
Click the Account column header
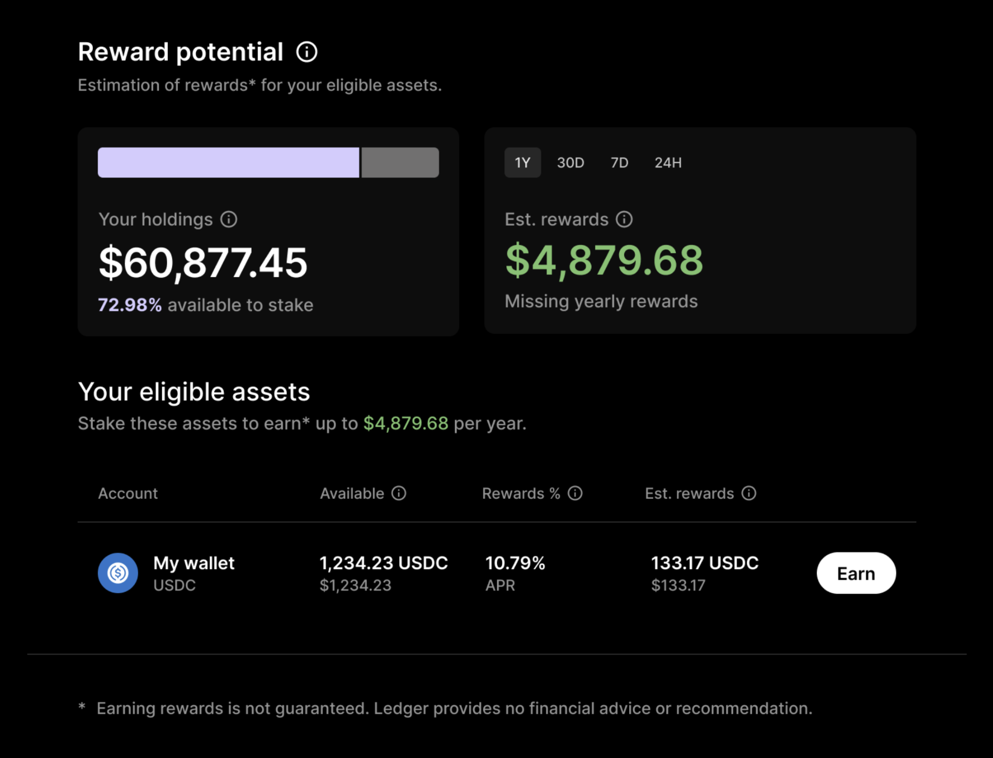128,494
